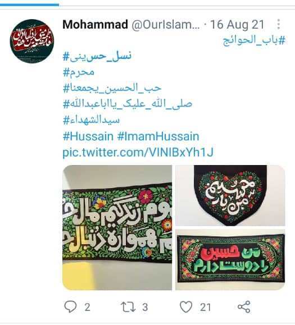View the heart-shaped embroidery photo
This screenshot has width=295, height=325.
pyautogui.click(x=230, y=195)
